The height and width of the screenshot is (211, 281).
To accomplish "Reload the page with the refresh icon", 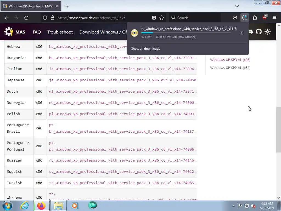I will tap(26, 18).
